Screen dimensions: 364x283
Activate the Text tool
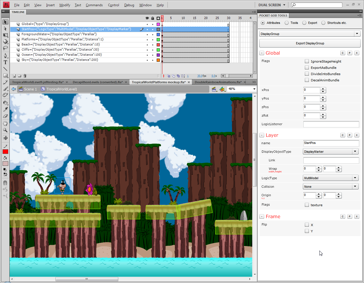[5, 63]
